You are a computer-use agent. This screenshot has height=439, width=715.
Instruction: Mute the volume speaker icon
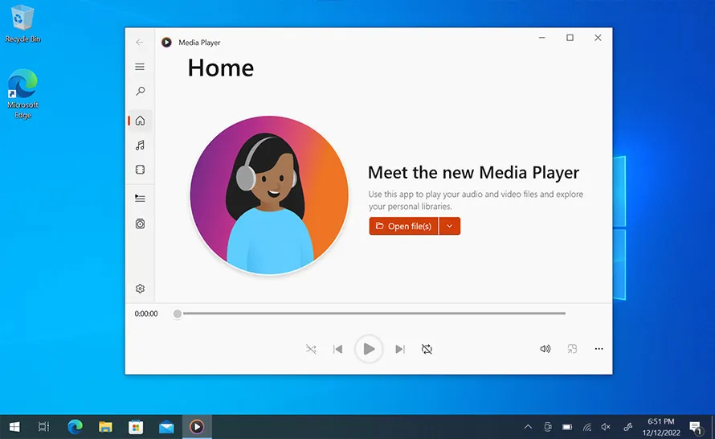[545, 349]
